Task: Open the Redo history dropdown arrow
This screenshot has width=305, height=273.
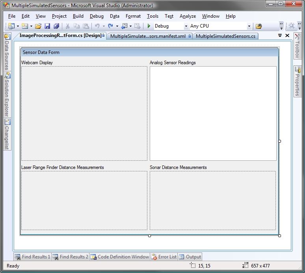Action: (117, 26)
